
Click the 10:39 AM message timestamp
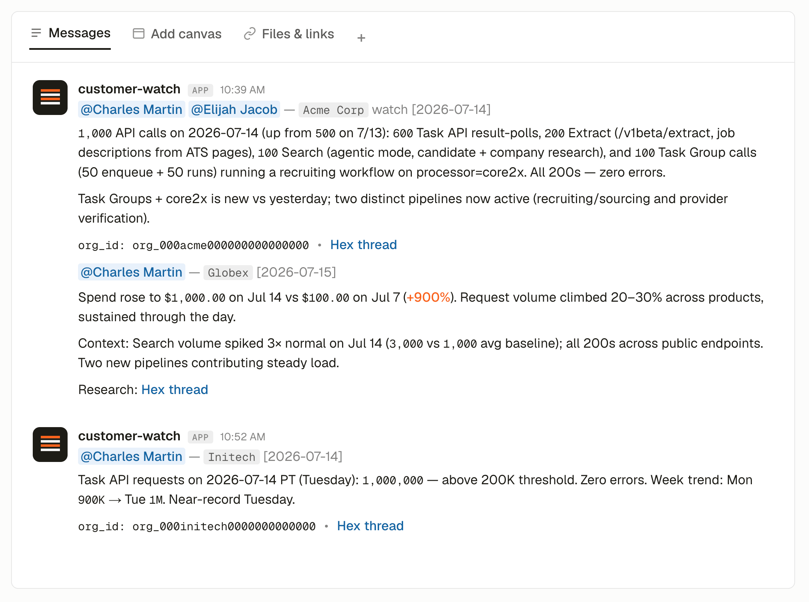242,90
